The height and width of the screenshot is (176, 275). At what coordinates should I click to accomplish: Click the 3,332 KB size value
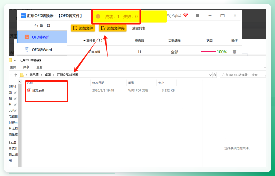(x=168, y=90)
